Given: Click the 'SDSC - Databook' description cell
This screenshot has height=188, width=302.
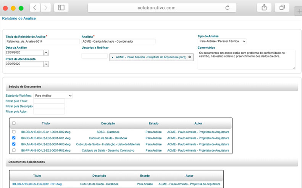Looking at the screenshot, I should point(108,132).
